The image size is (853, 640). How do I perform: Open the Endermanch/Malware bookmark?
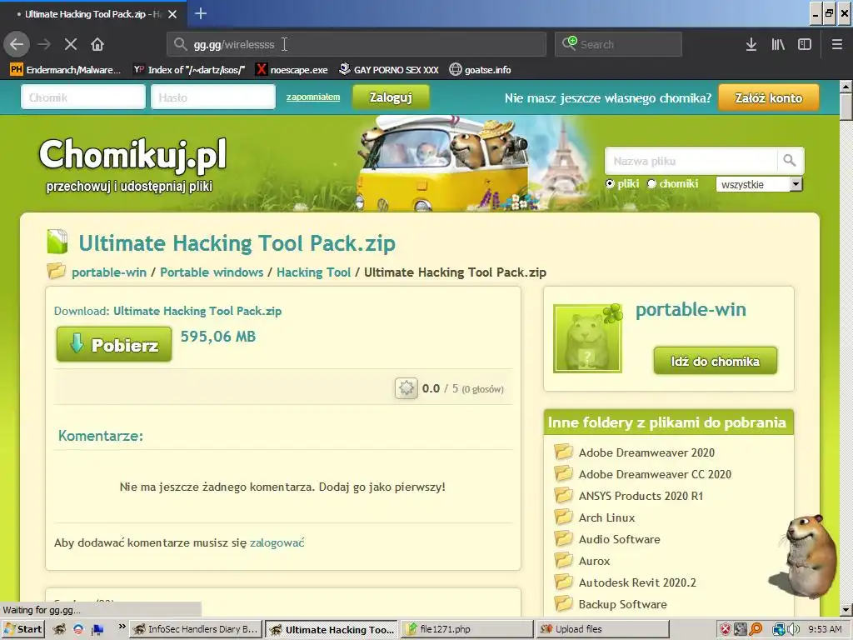(65, 70)
